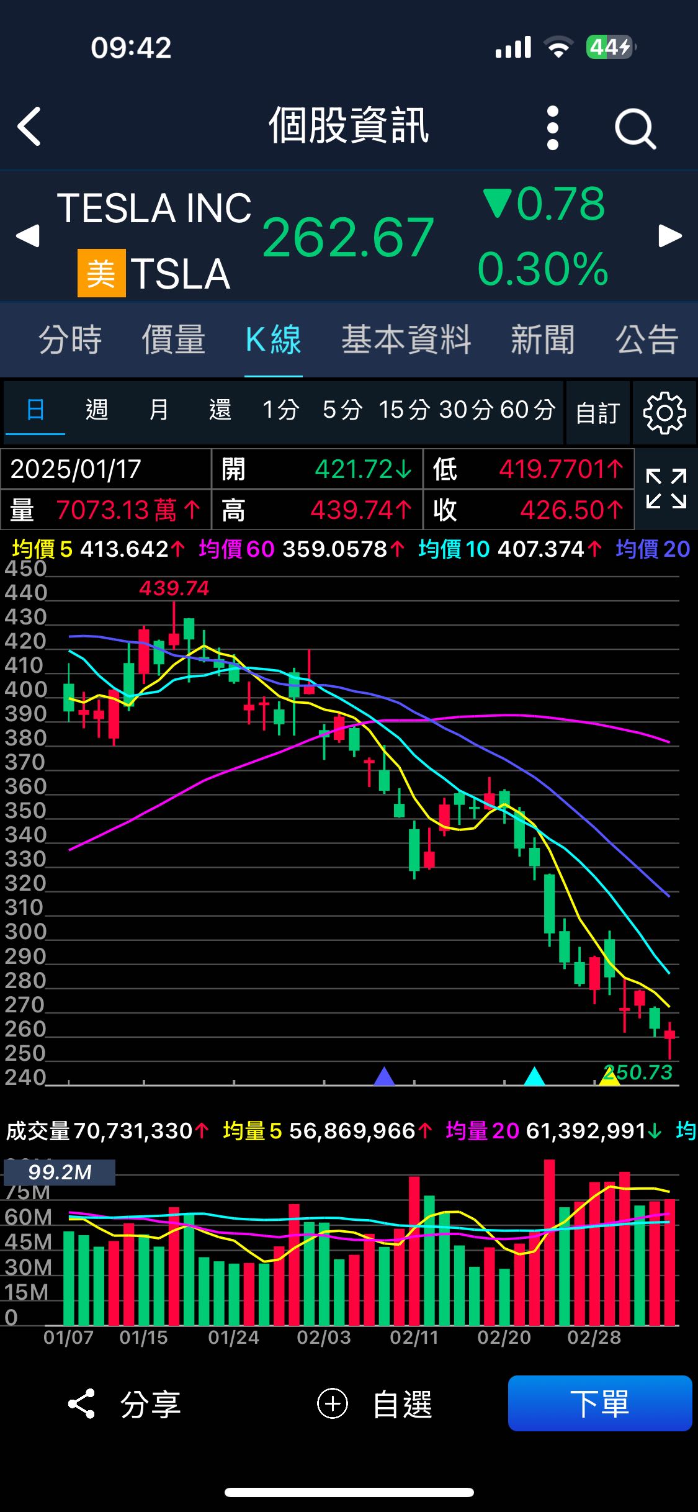Go to previous stock with left arrow

click(x=28, y=236)
